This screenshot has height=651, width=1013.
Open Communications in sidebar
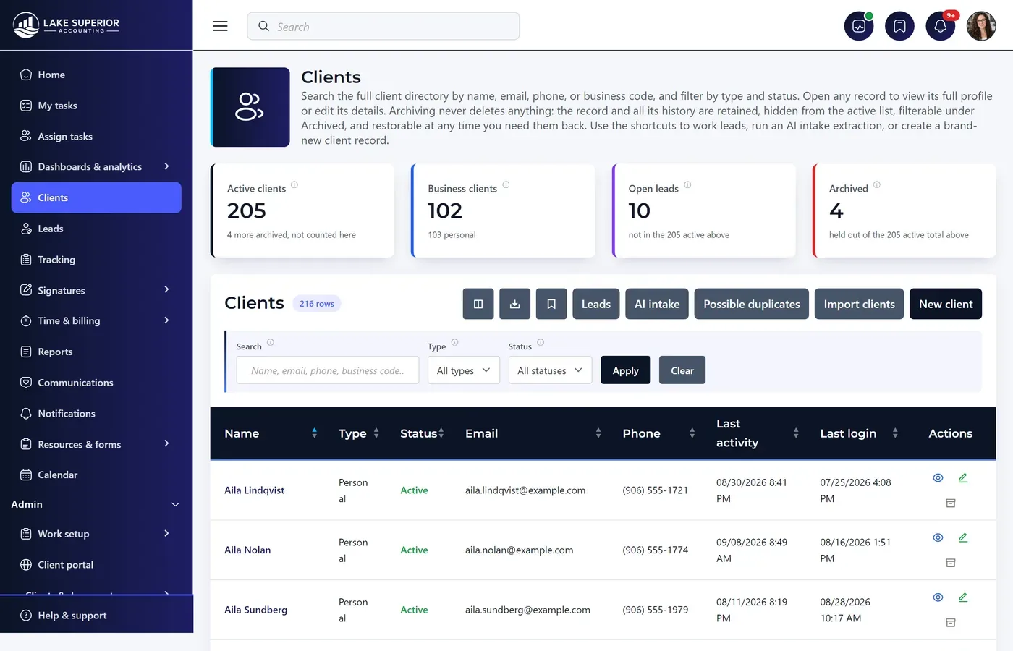coord(96,383)
